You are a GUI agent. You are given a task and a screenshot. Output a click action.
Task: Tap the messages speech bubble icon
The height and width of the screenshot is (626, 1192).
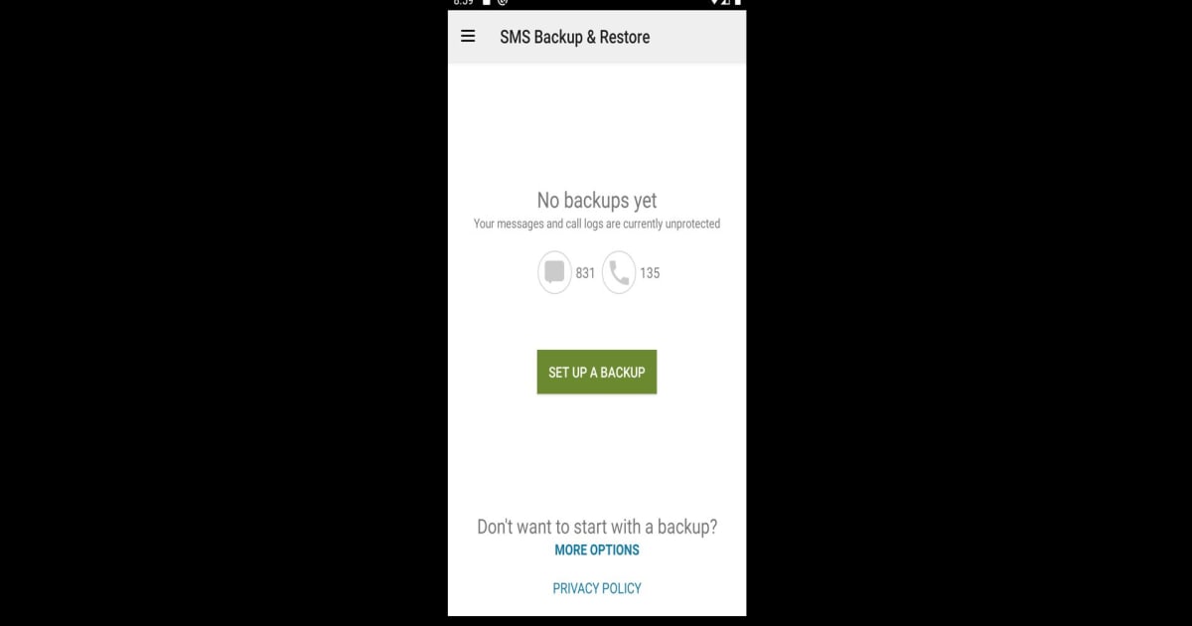555,272
